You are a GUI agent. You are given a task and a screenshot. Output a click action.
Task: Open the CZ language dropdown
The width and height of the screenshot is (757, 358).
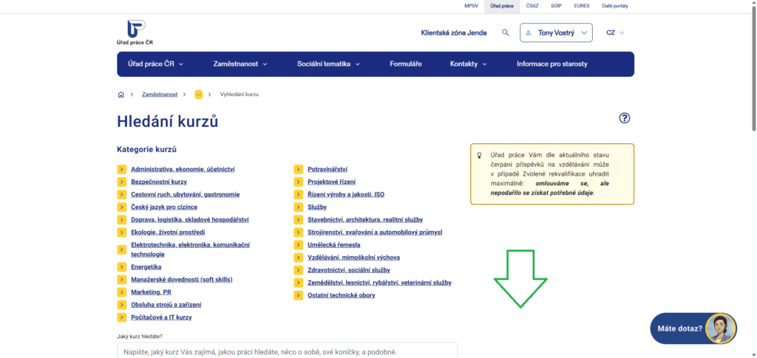click(615, 32)
